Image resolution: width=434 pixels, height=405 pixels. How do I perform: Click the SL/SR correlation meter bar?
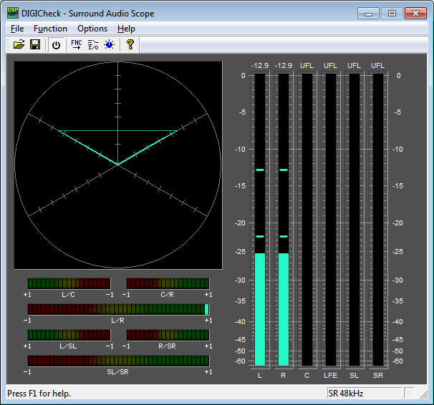(118, 361)
